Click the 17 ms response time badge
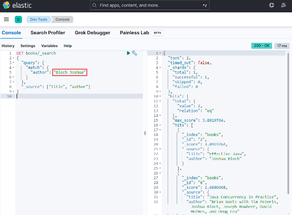The width and height of the screenshot is (292, 215). [x=282, y=46]
